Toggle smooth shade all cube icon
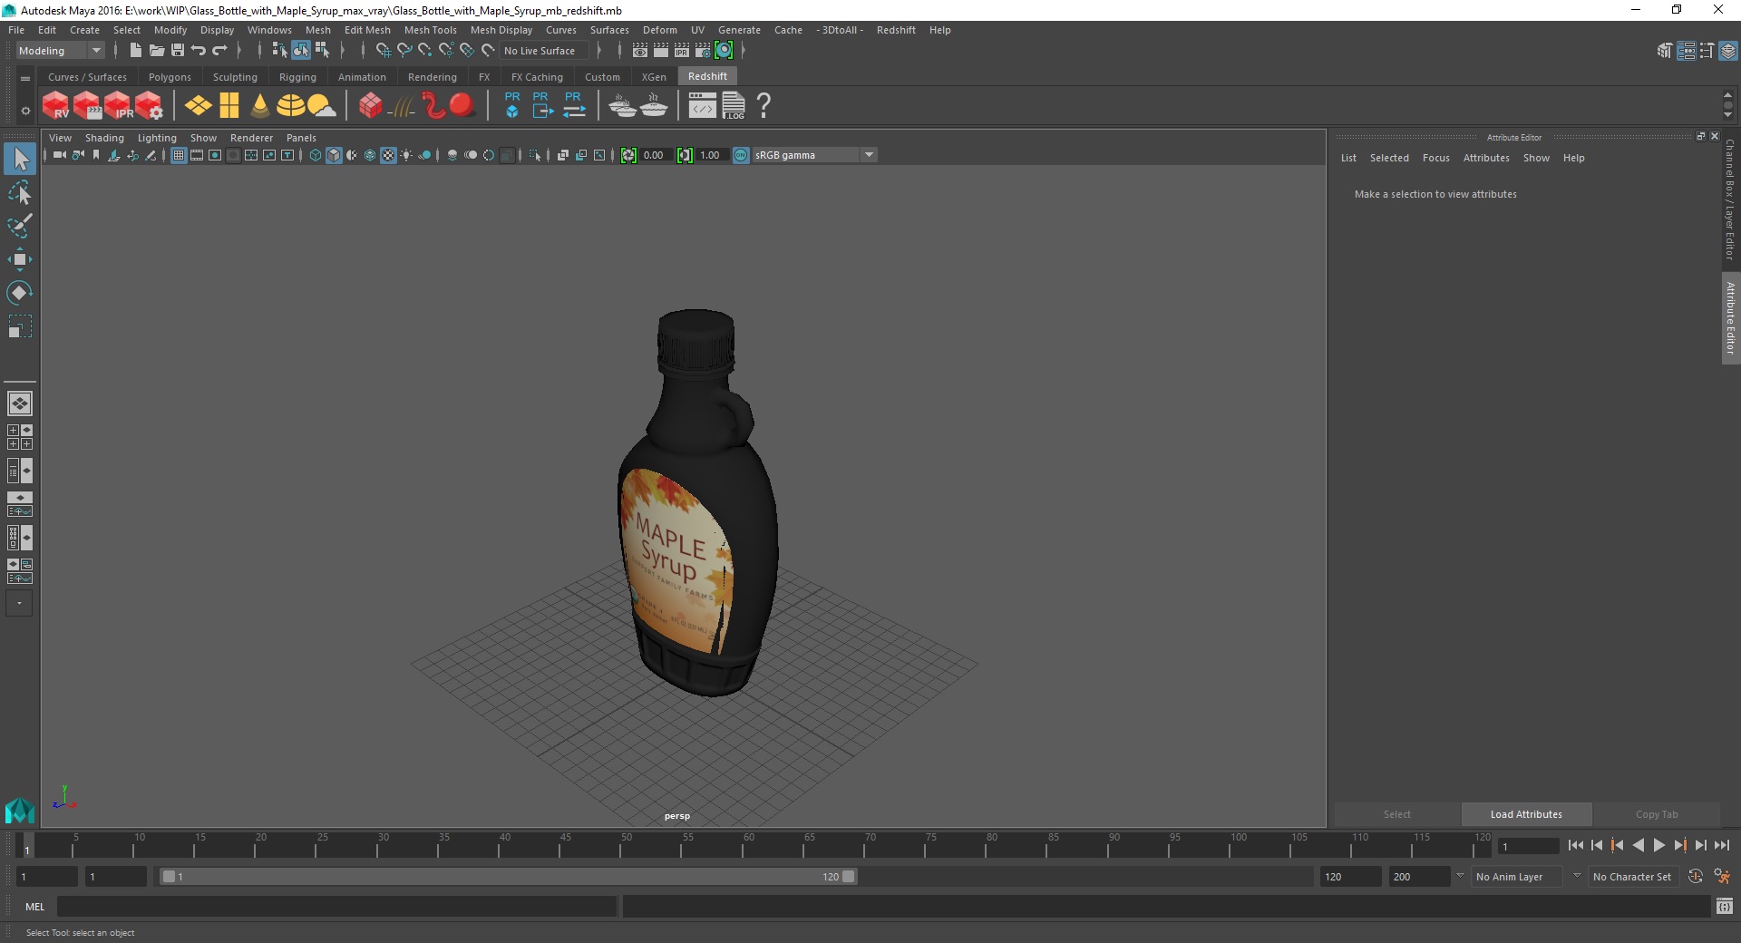The width and height of the screenshot is (1741, 943). coord(334,156)
